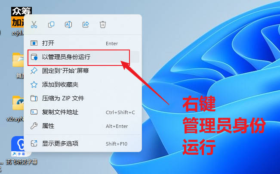Click the pin icon beside 固定到"开始"屏幕
280x174 pixels.
34,71
